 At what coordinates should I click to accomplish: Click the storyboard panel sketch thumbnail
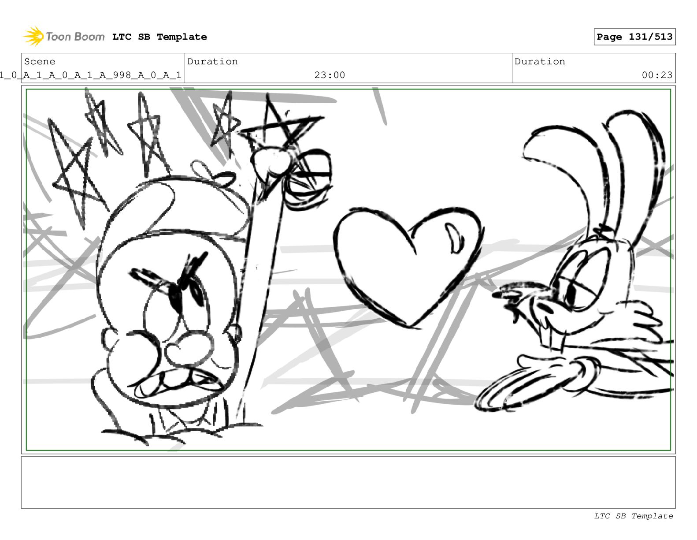pos(348,270)
